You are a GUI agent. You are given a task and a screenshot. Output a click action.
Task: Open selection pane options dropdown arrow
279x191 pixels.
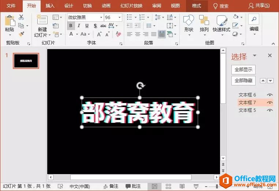click(254, 56)
